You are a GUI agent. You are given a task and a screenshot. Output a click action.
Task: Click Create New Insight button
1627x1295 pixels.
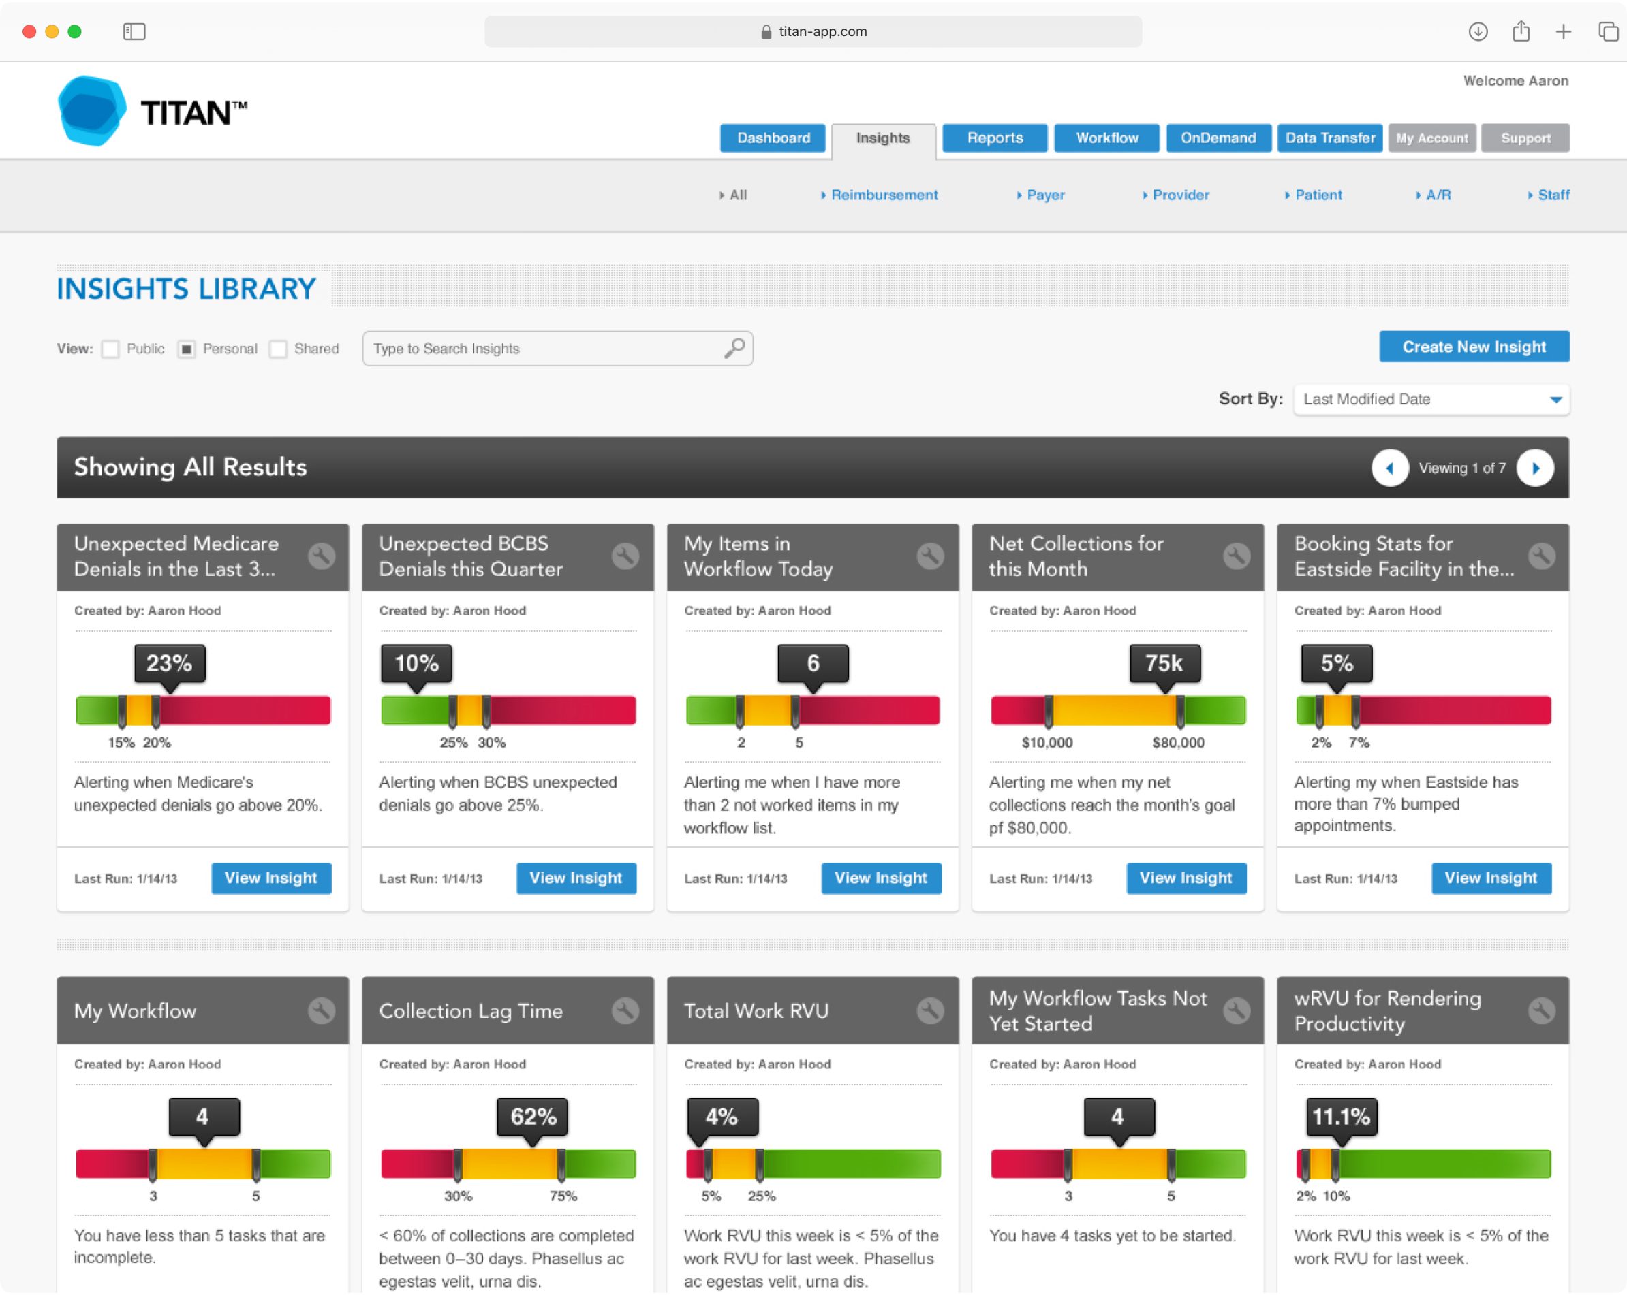coord(1474,346)
